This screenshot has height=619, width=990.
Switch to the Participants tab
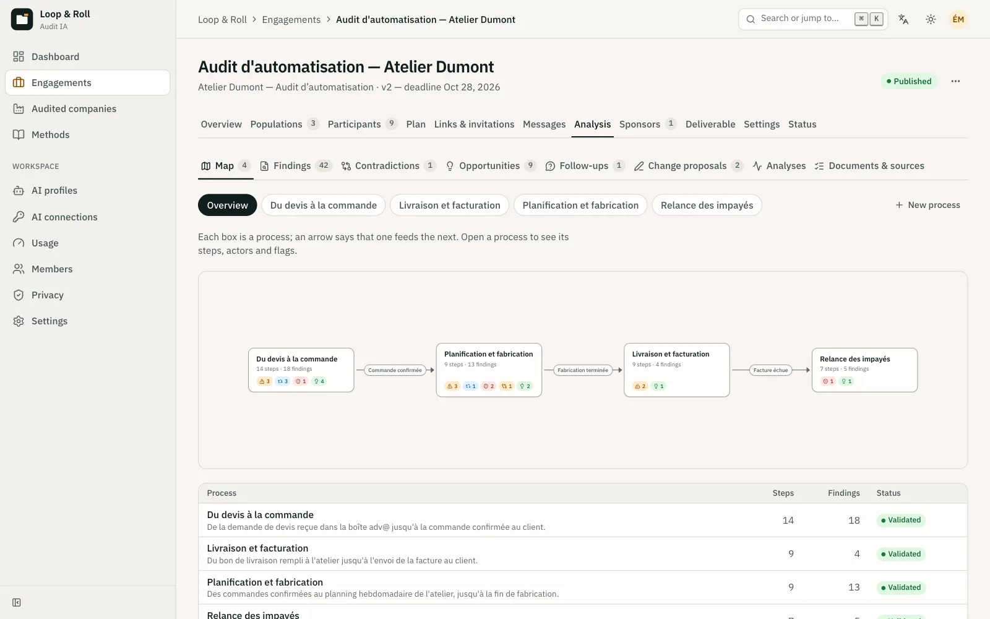[x=362, y=124]
